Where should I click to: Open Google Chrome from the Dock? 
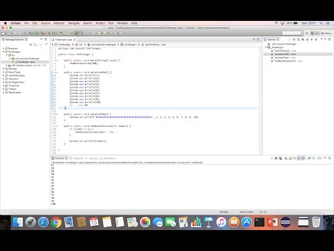56,222
